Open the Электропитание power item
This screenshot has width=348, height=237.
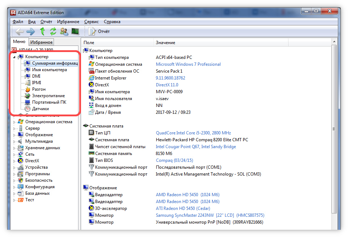point(48,96)
